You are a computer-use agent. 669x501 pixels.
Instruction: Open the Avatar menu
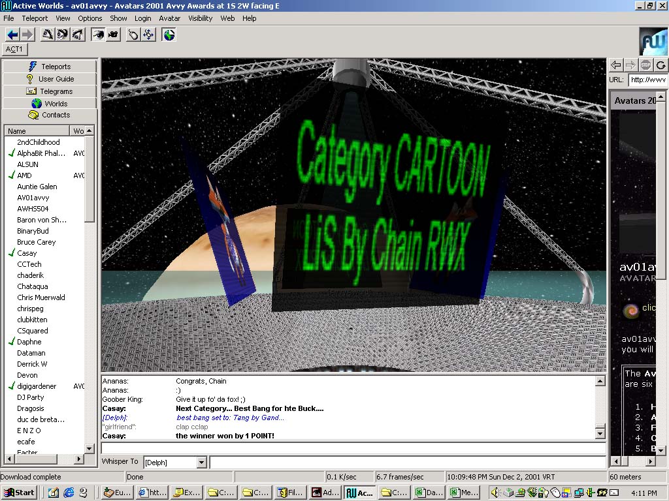[x=170, y=18]
